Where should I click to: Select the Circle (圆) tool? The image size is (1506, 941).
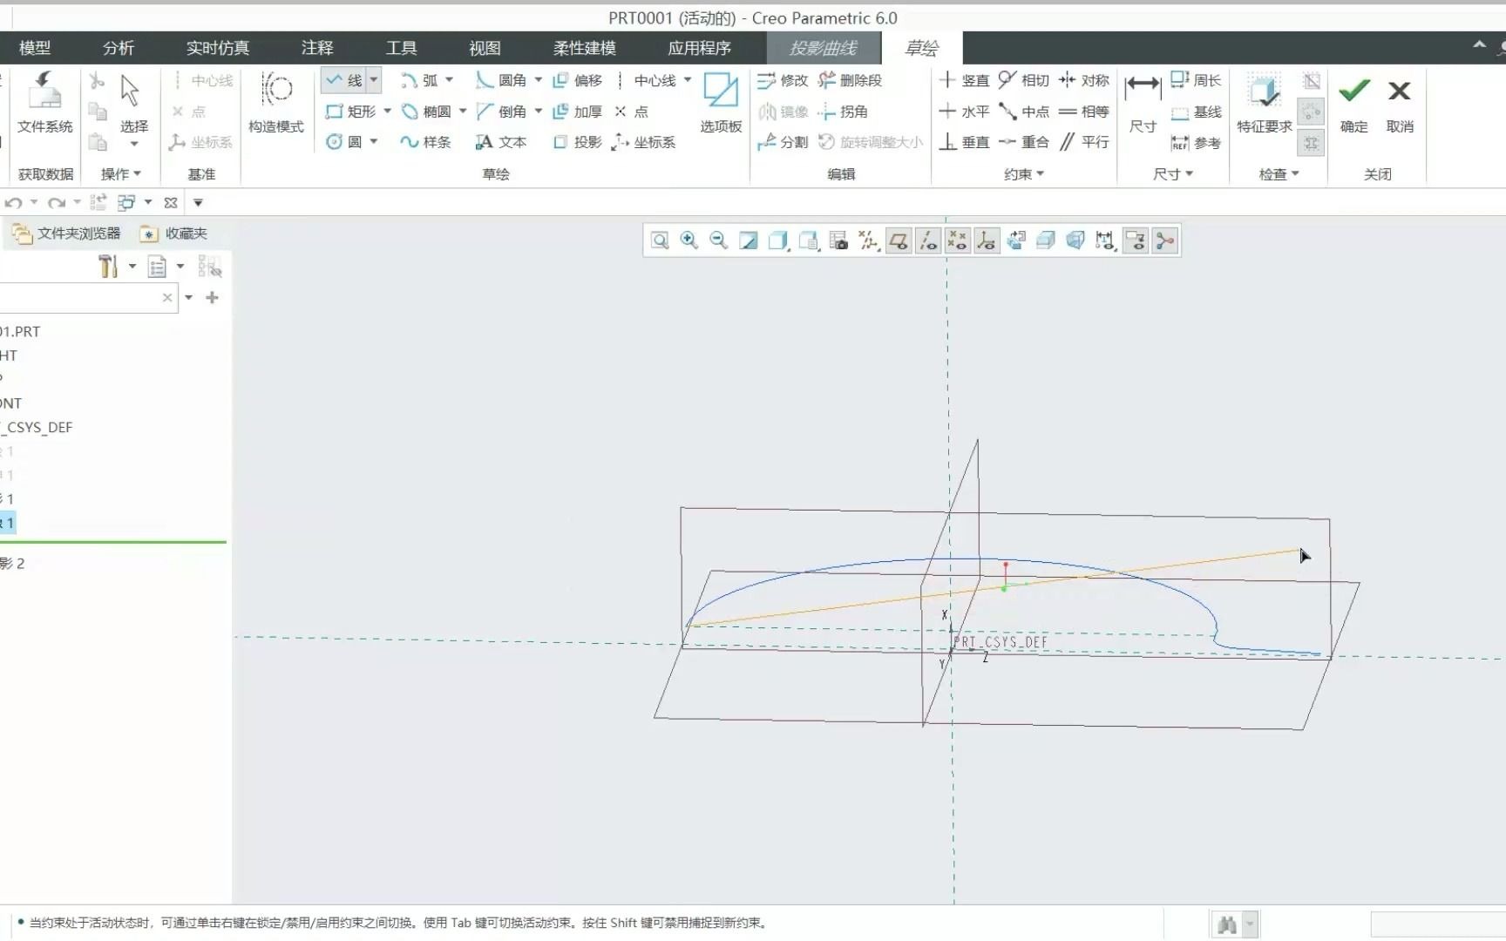[x=343, y=142]
